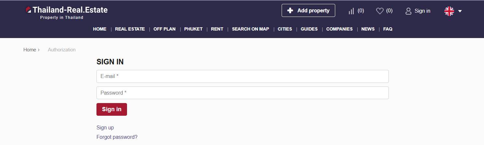Image resolution: width=484 pixels, height=145 pixels.
Task: Click the Thailand-Real.Estate logo icon
Action: [x=28, y=10]
